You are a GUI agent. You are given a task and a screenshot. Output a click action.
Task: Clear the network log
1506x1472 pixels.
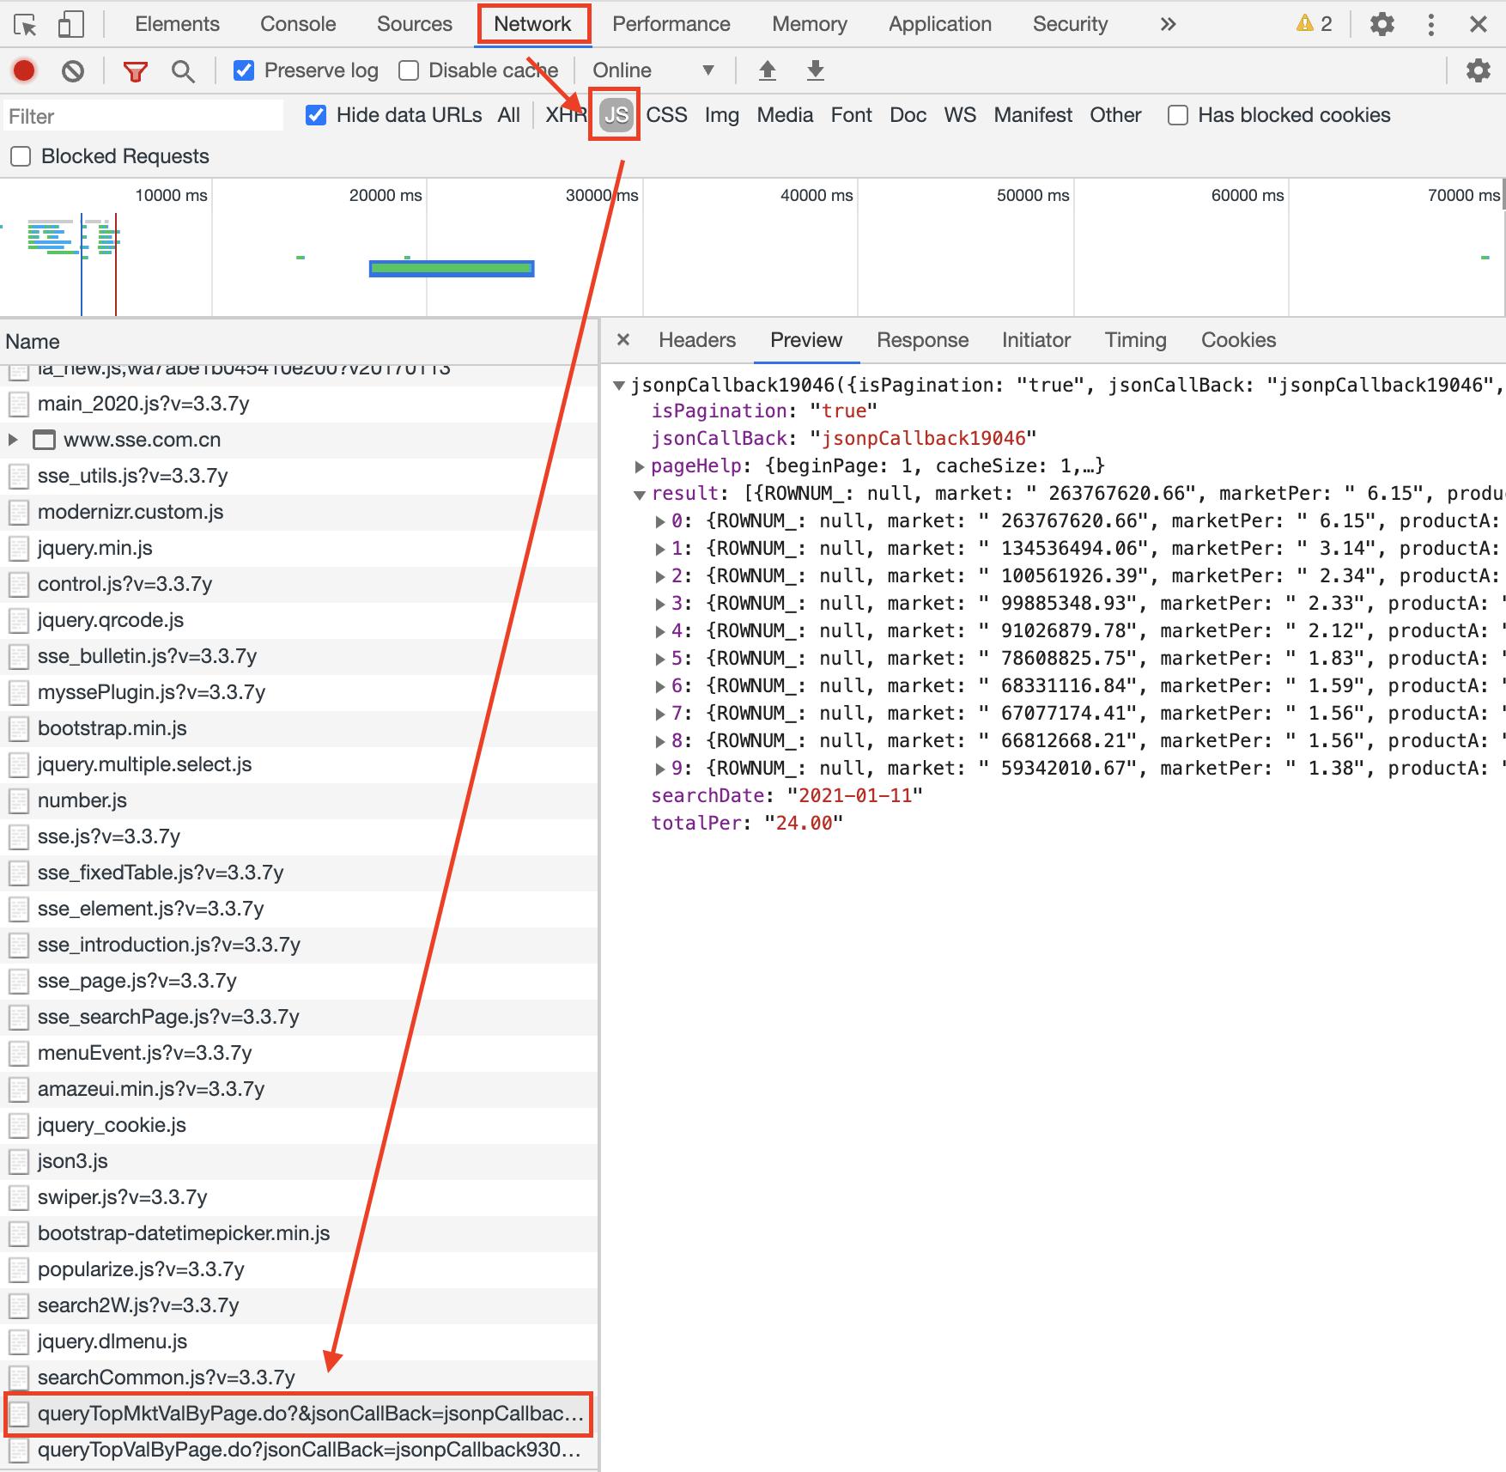coord(73,70)
